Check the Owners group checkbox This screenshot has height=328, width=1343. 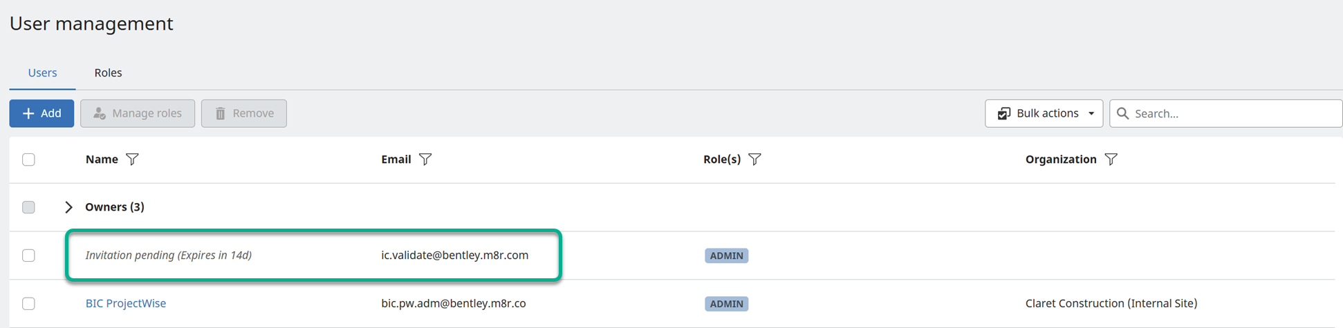coord(28,207)
